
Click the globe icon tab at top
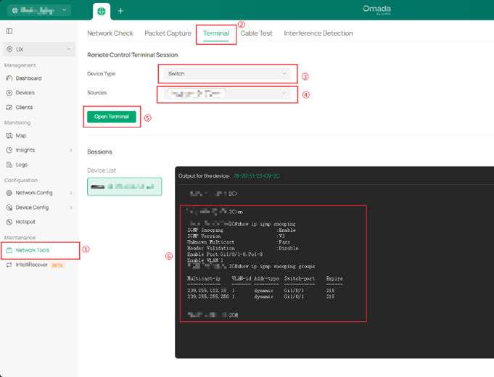[102, 11]
